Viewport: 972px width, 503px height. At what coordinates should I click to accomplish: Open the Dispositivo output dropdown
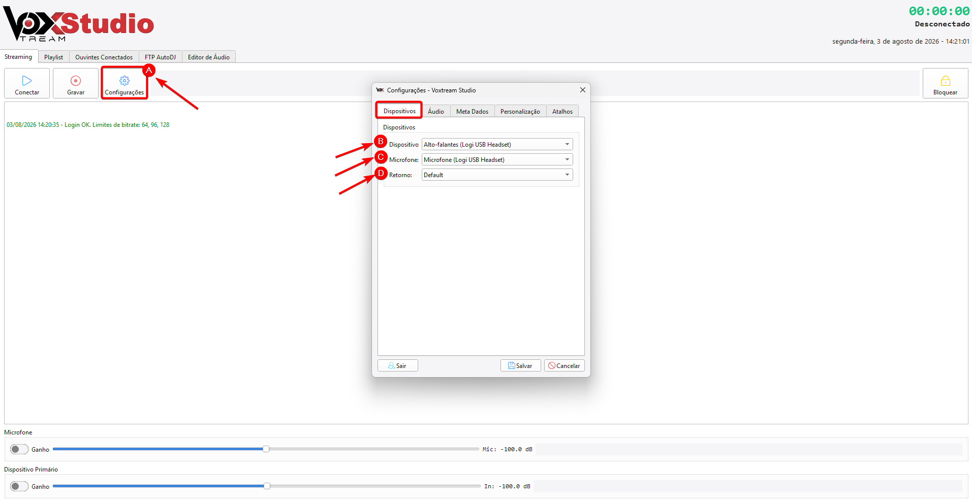click(x=497, y=145)
